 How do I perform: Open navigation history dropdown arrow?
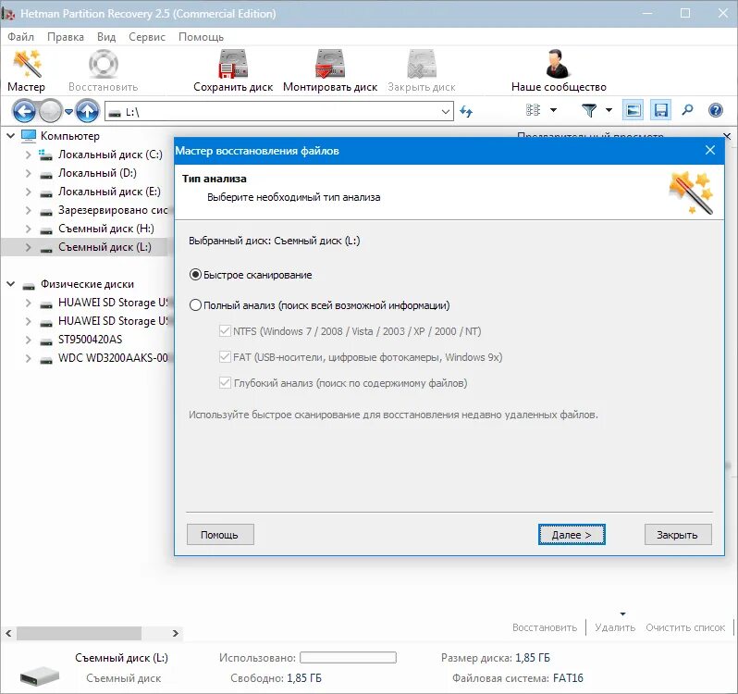pyautogui.click(x=68, y=112)
